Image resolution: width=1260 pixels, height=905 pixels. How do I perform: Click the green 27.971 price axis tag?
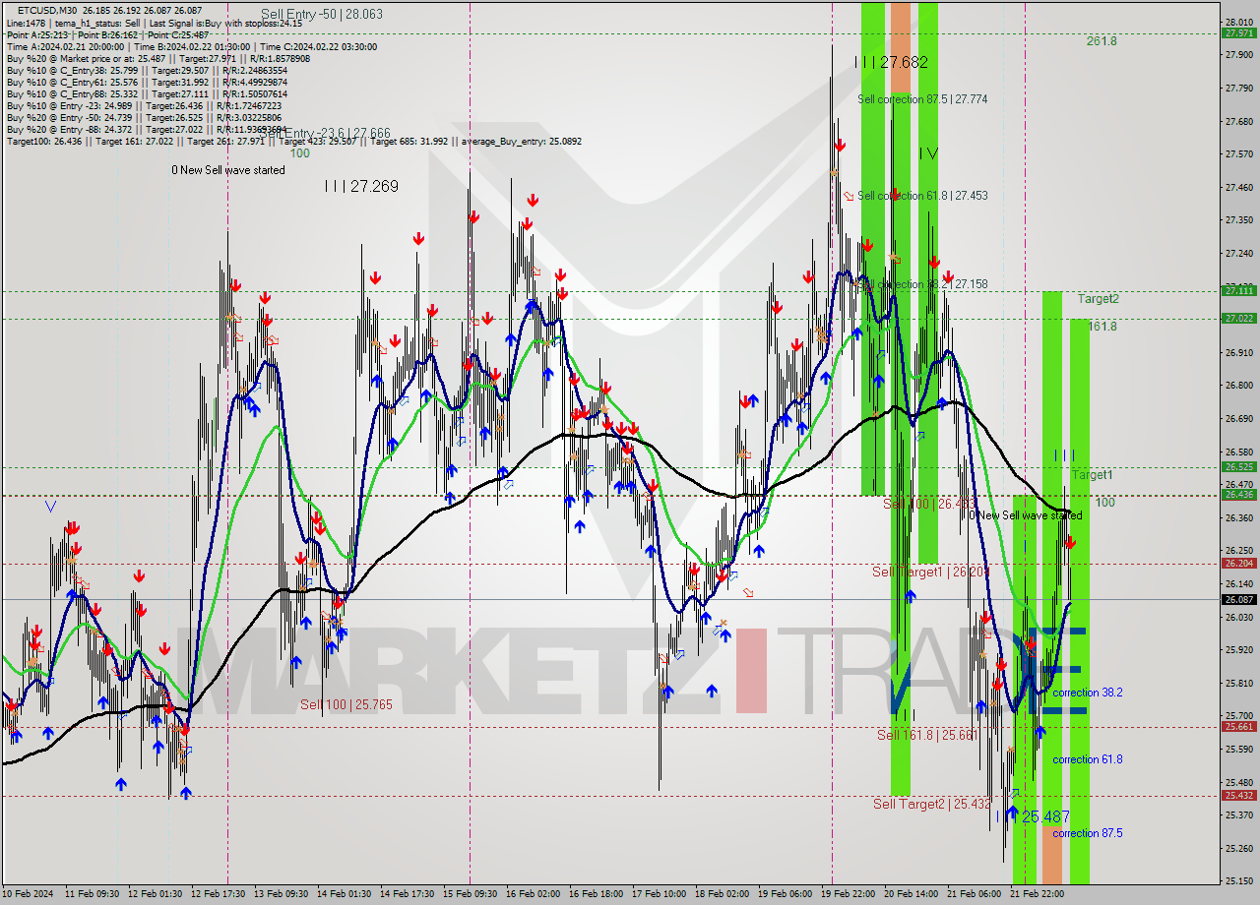point(1238,33)
